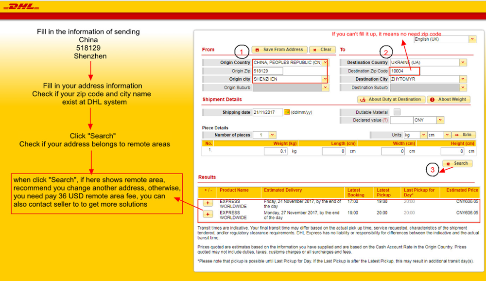Viewport: 486px width, 281px height.
Task: Click the Clear button
Action: [x=322, y=50]
